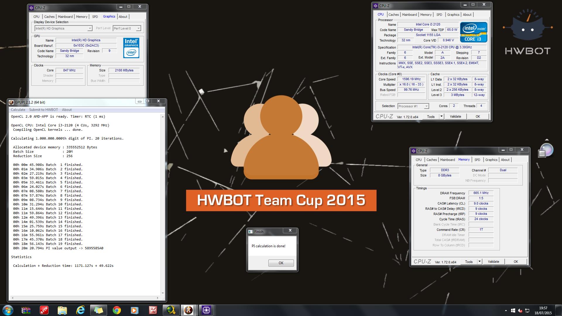Screen dimensions: 562x316
Task: Select Graphics tab in top-right CPU-Z window
Action: 453,15
